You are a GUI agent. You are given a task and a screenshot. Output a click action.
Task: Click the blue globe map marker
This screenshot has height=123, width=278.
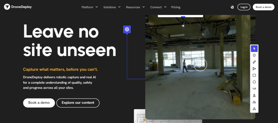[x=127, y=29]
